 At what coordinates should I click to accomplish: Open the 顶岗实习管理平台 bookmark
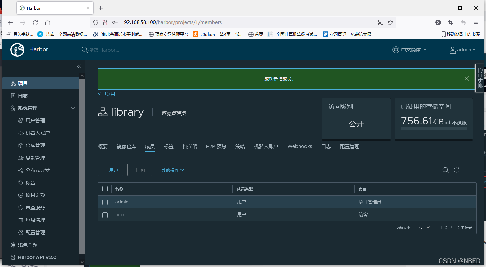pyautogui.click(x=168, y=34)
